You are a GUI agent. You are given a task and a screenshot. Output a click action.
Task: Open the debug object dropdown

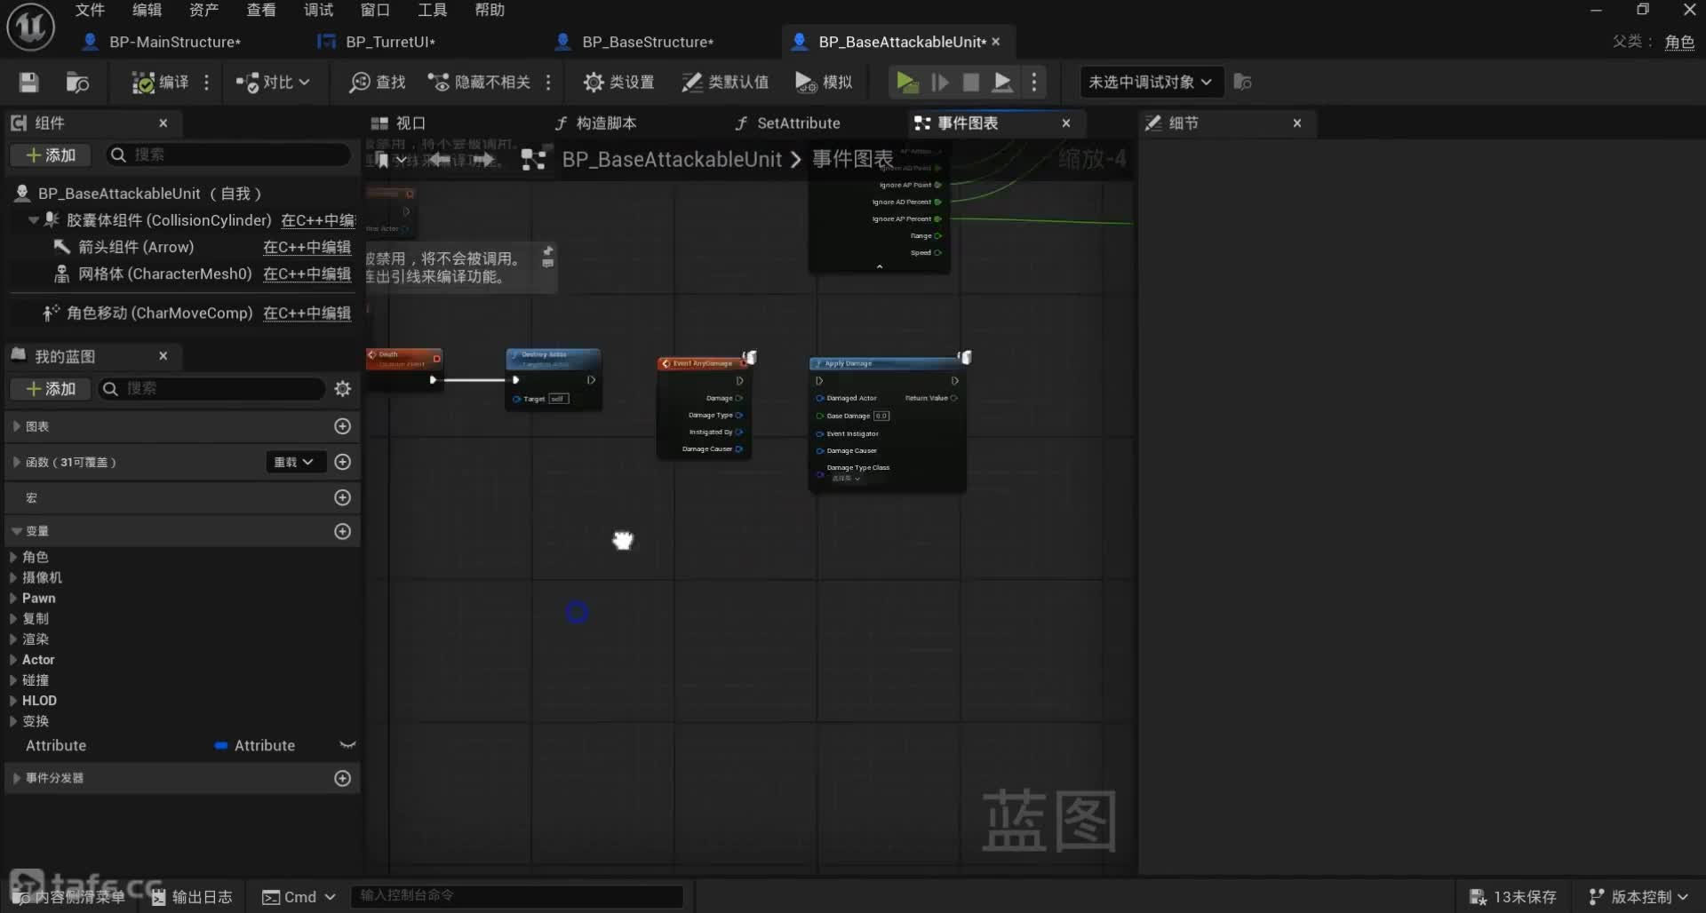click(x=1150, y=83)
